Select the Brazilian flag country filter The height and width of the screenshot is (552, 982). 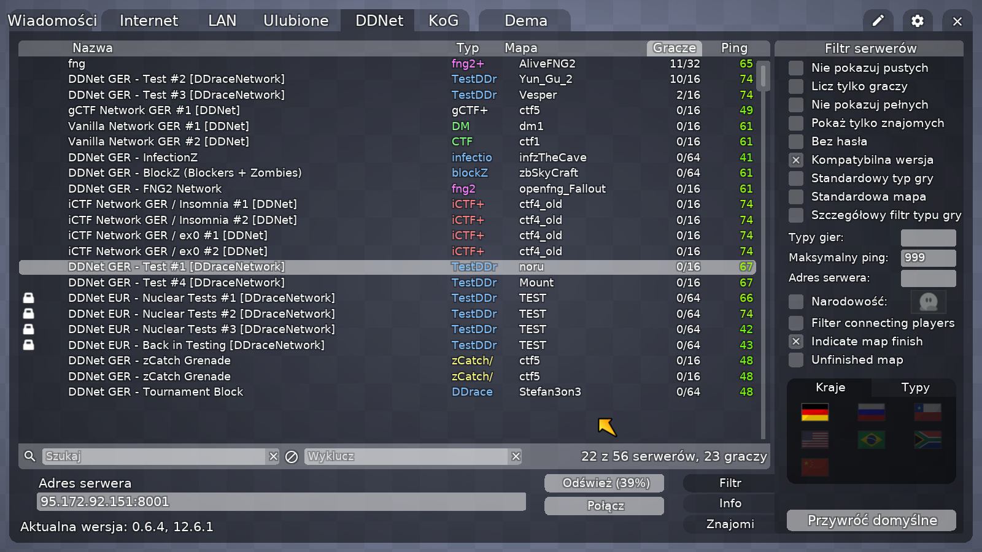871,440
